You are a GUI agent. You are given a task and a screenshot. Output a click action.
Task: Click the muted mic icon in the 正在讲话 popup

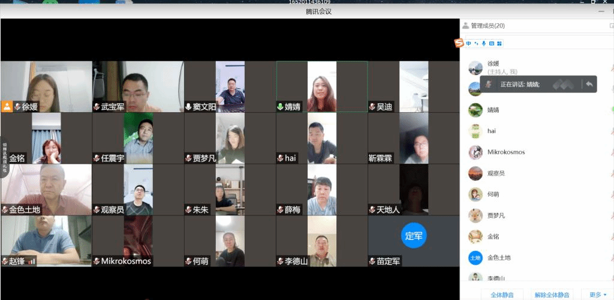[x=488, y=84]
